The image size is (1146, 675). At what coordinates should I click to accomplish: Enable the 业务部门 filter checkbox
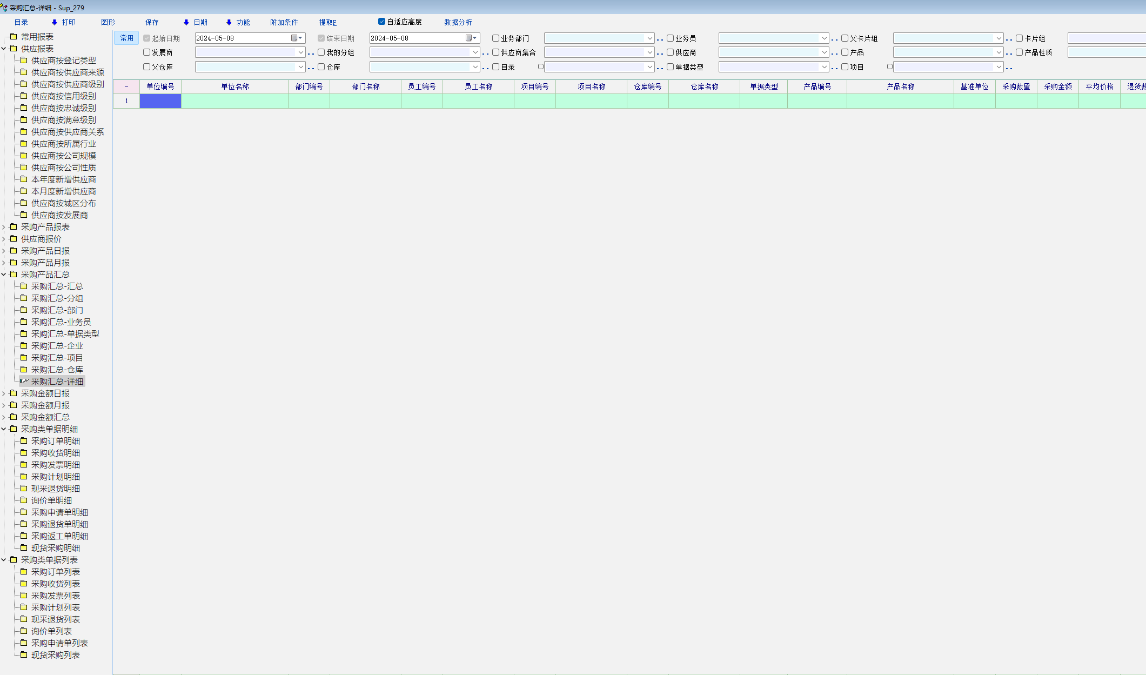(x=495, y=38)
